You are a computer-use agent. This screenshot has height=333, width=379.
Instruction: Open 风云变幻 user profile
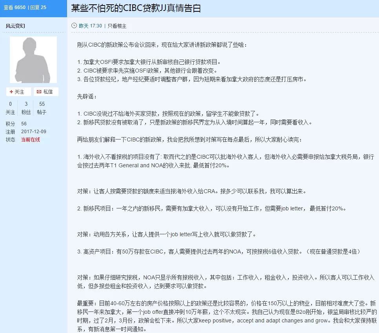pyautogui.click(x=15, y=26)
